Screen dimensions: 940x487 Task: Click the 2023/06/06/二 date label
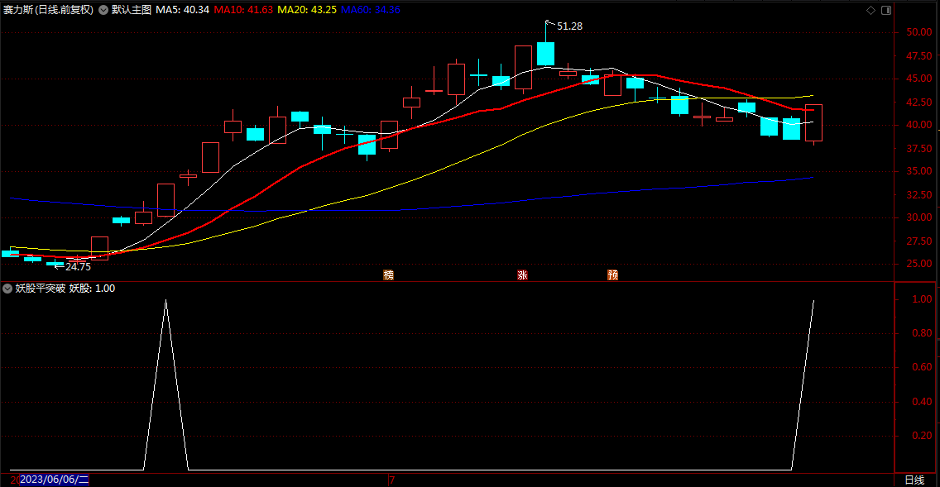pos(55,480)
